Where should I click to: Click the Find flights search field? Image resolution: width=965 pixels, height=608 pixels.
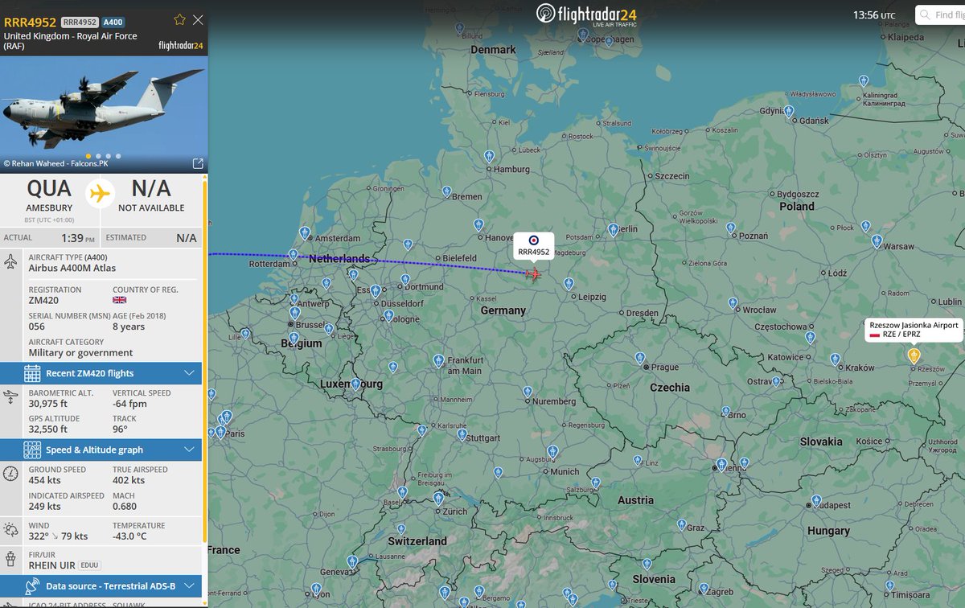pos(942,15)
